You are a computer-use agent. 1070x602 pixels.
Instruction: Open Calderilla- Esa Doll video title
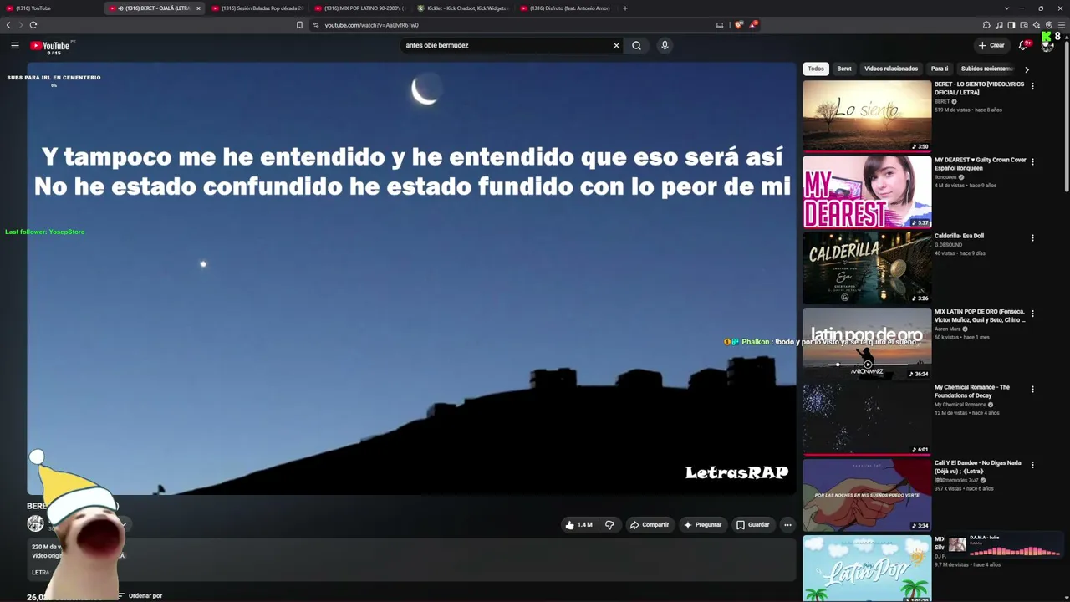[959, 236]
